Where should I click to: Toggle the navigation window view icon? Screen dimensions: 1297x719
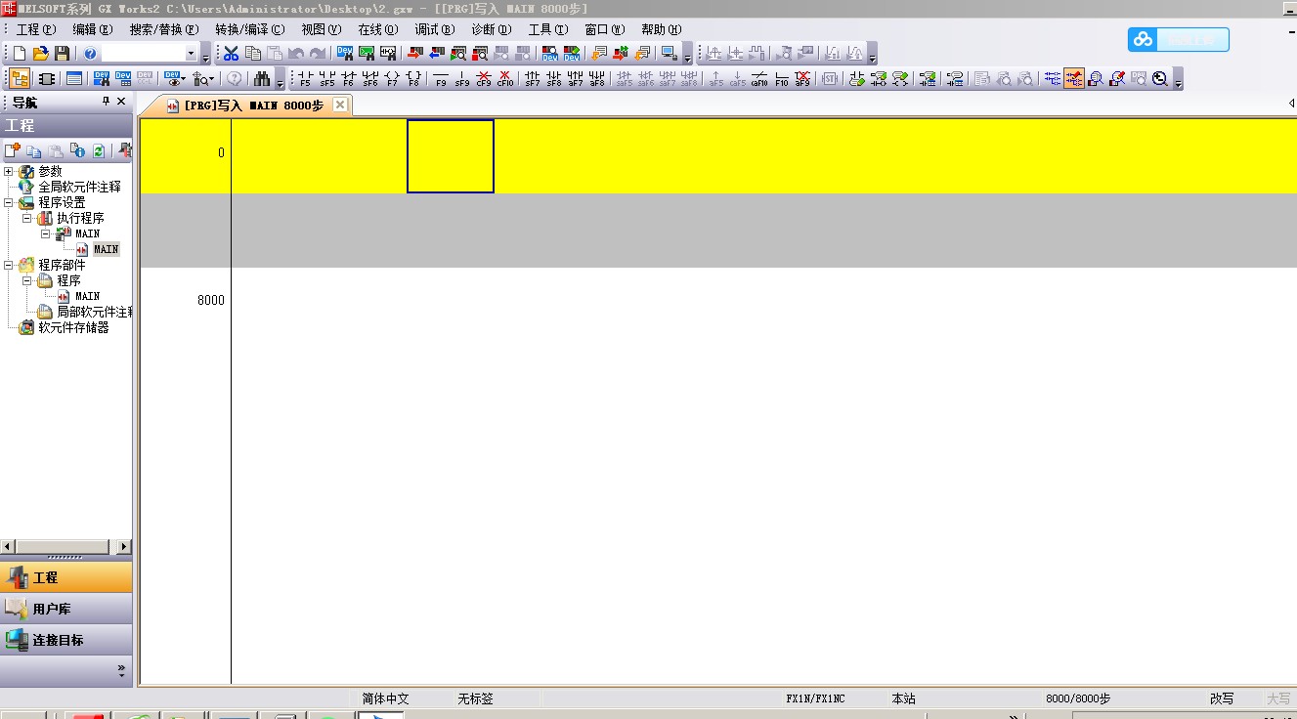click(x=19, y=79)
